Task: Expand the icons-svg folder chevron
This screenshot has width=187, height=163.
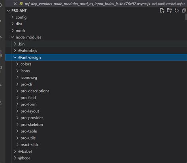Action: pyautogui.click(x=17, y=78)
